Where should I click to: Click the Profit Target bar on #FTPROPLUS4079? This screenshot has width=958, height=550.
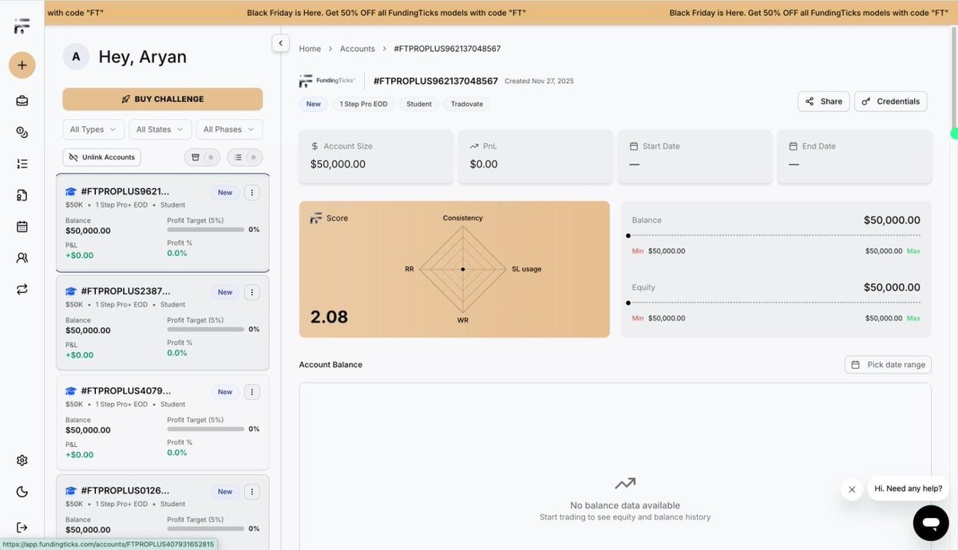click(205, 429)
